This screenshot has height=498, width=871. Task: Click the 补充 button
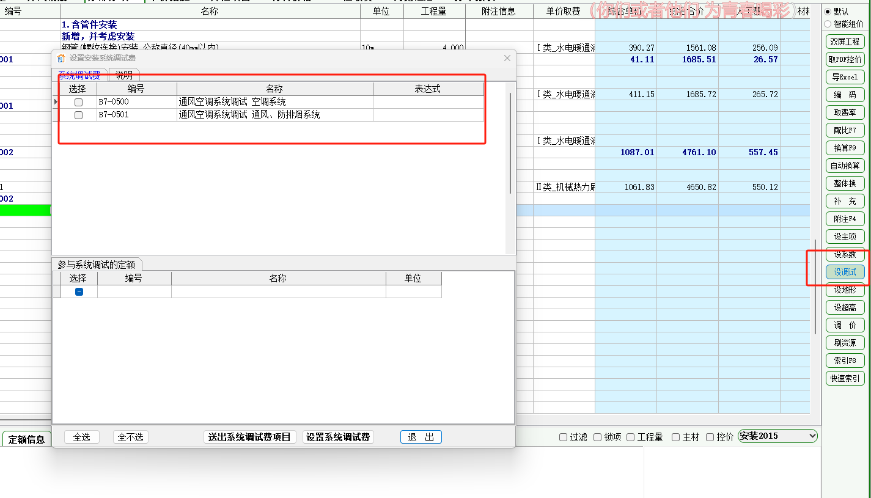click(845, 201)
